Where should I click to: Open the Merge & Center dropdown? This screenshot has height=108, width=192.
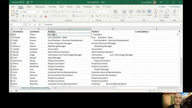tap(88, 16)
